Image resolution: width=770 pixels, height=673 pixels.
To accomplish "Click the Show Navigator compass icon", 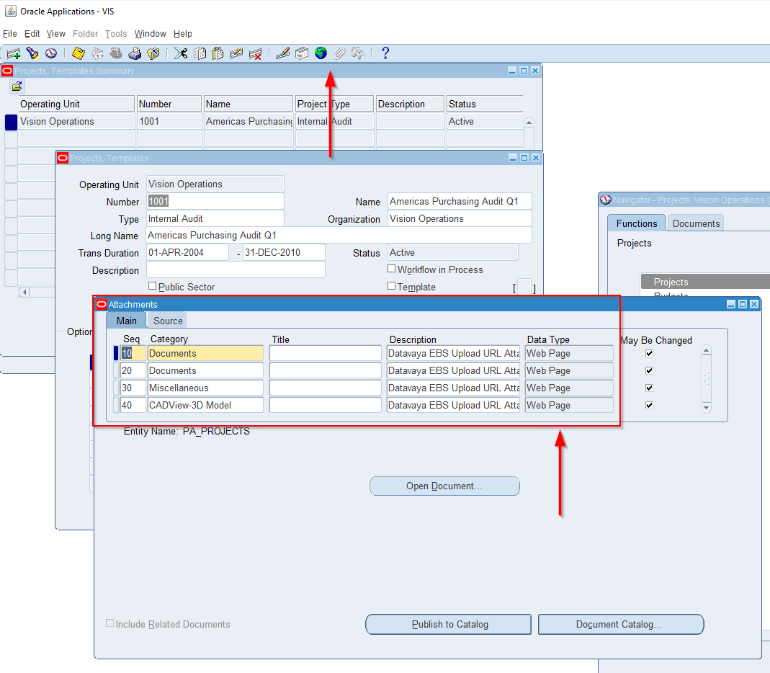I will [x=51, y=53].
